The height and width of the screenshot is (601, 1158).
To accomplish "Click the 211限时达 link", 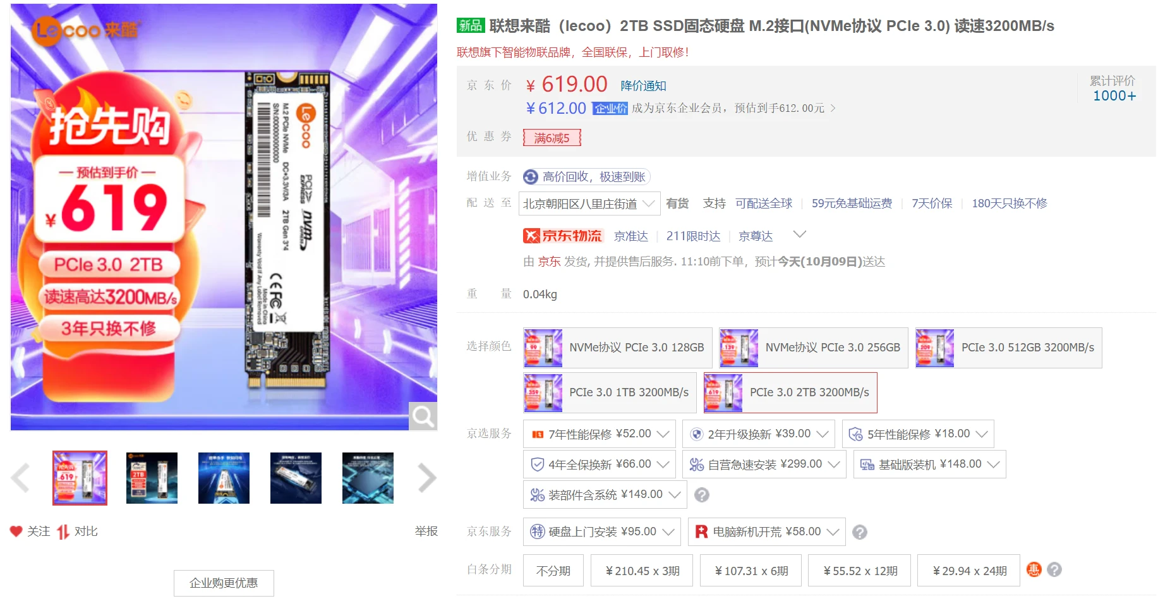I will coord(693,236).
